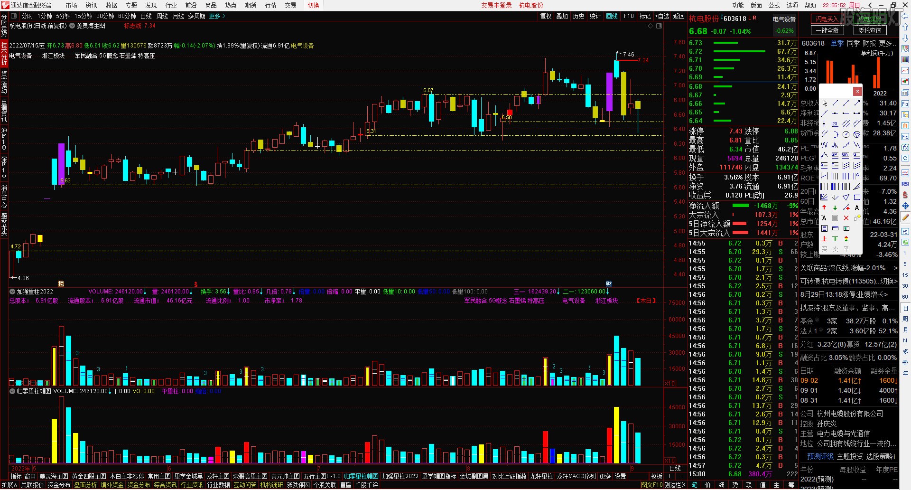
Task: Switch chart to 周线 period
Action: [162, 16]
